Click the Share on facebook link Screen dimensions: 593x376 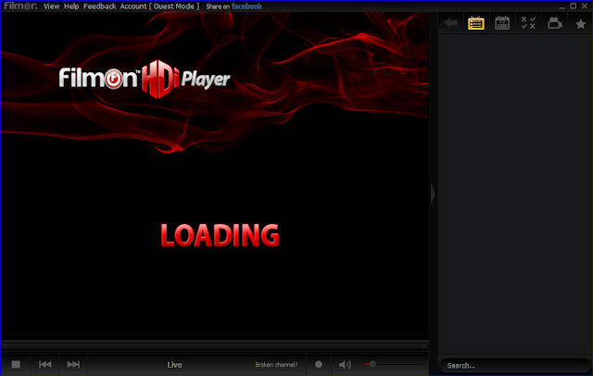click(234, 6)
